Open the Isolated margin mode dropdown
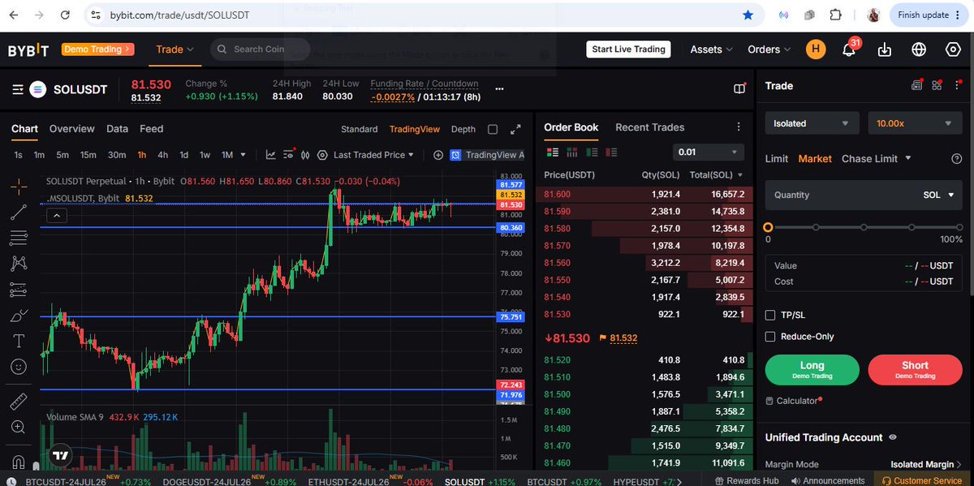Viewport: 974px width, 486px height. pos(812,123)
